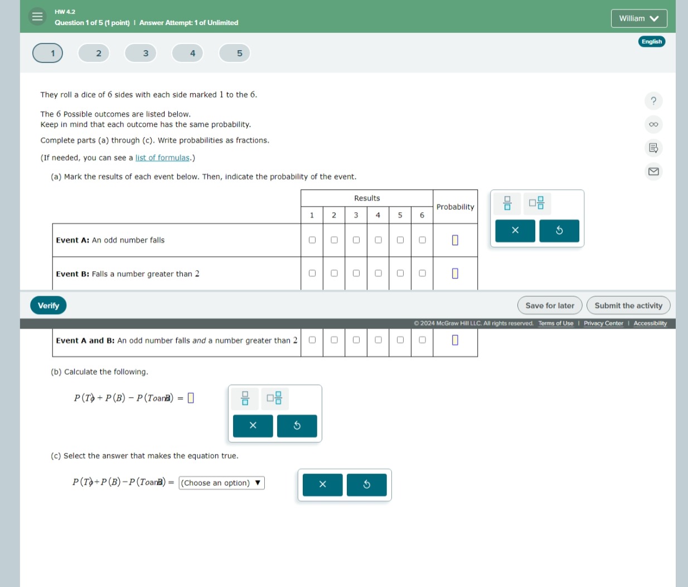Viewport: 688px width, 587px height.
Task: Click Submit the activity
Action: point(628,306)
